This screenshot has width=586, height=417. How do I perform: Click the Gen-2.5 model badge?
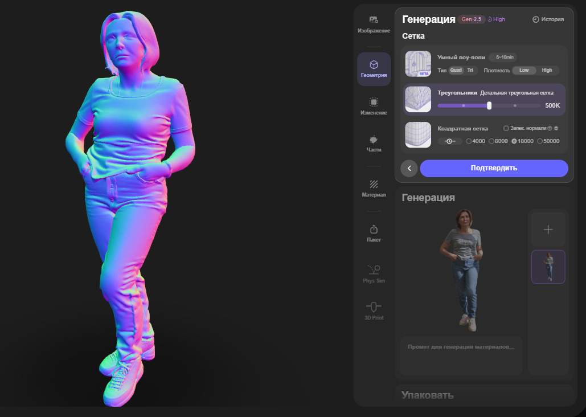click(x=472, y=19)
